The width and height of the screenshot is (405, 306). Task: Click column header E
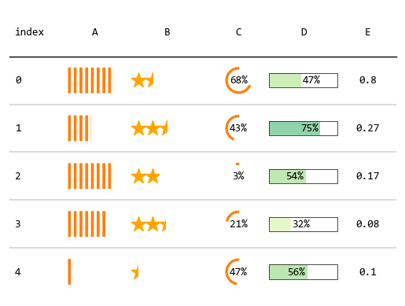pyautogui.click(x=368, y=32)
